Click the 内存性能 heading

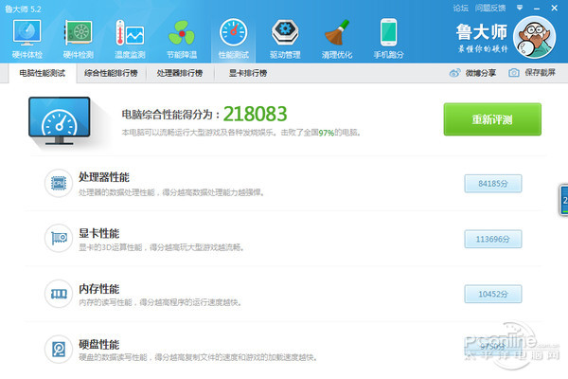point(98,289)
